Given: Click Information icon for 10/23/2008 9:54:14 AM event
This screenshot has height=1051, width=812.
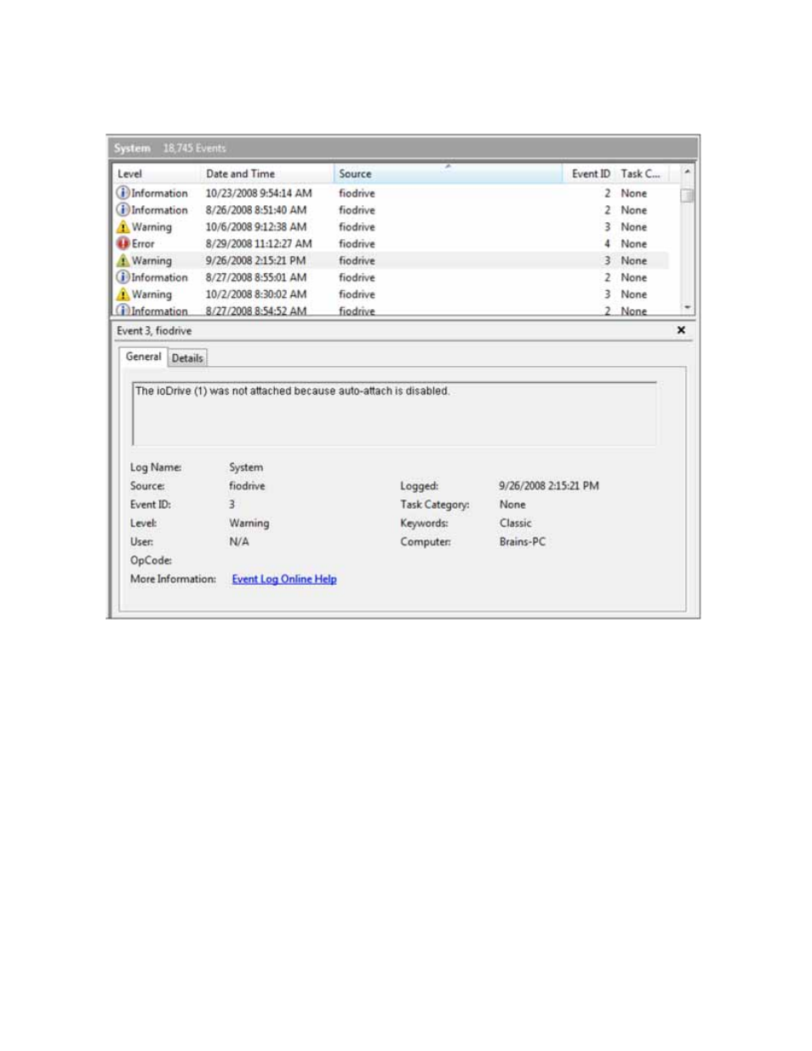Looking at the screenshot, I should tap(123, 193).
